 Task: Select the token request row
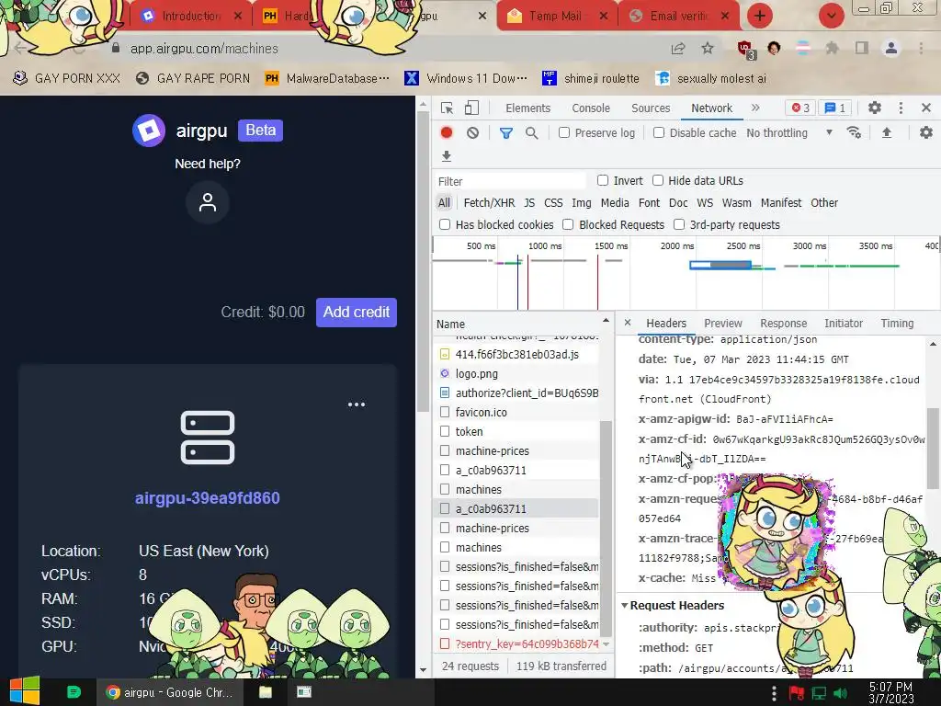click(516, 432)
